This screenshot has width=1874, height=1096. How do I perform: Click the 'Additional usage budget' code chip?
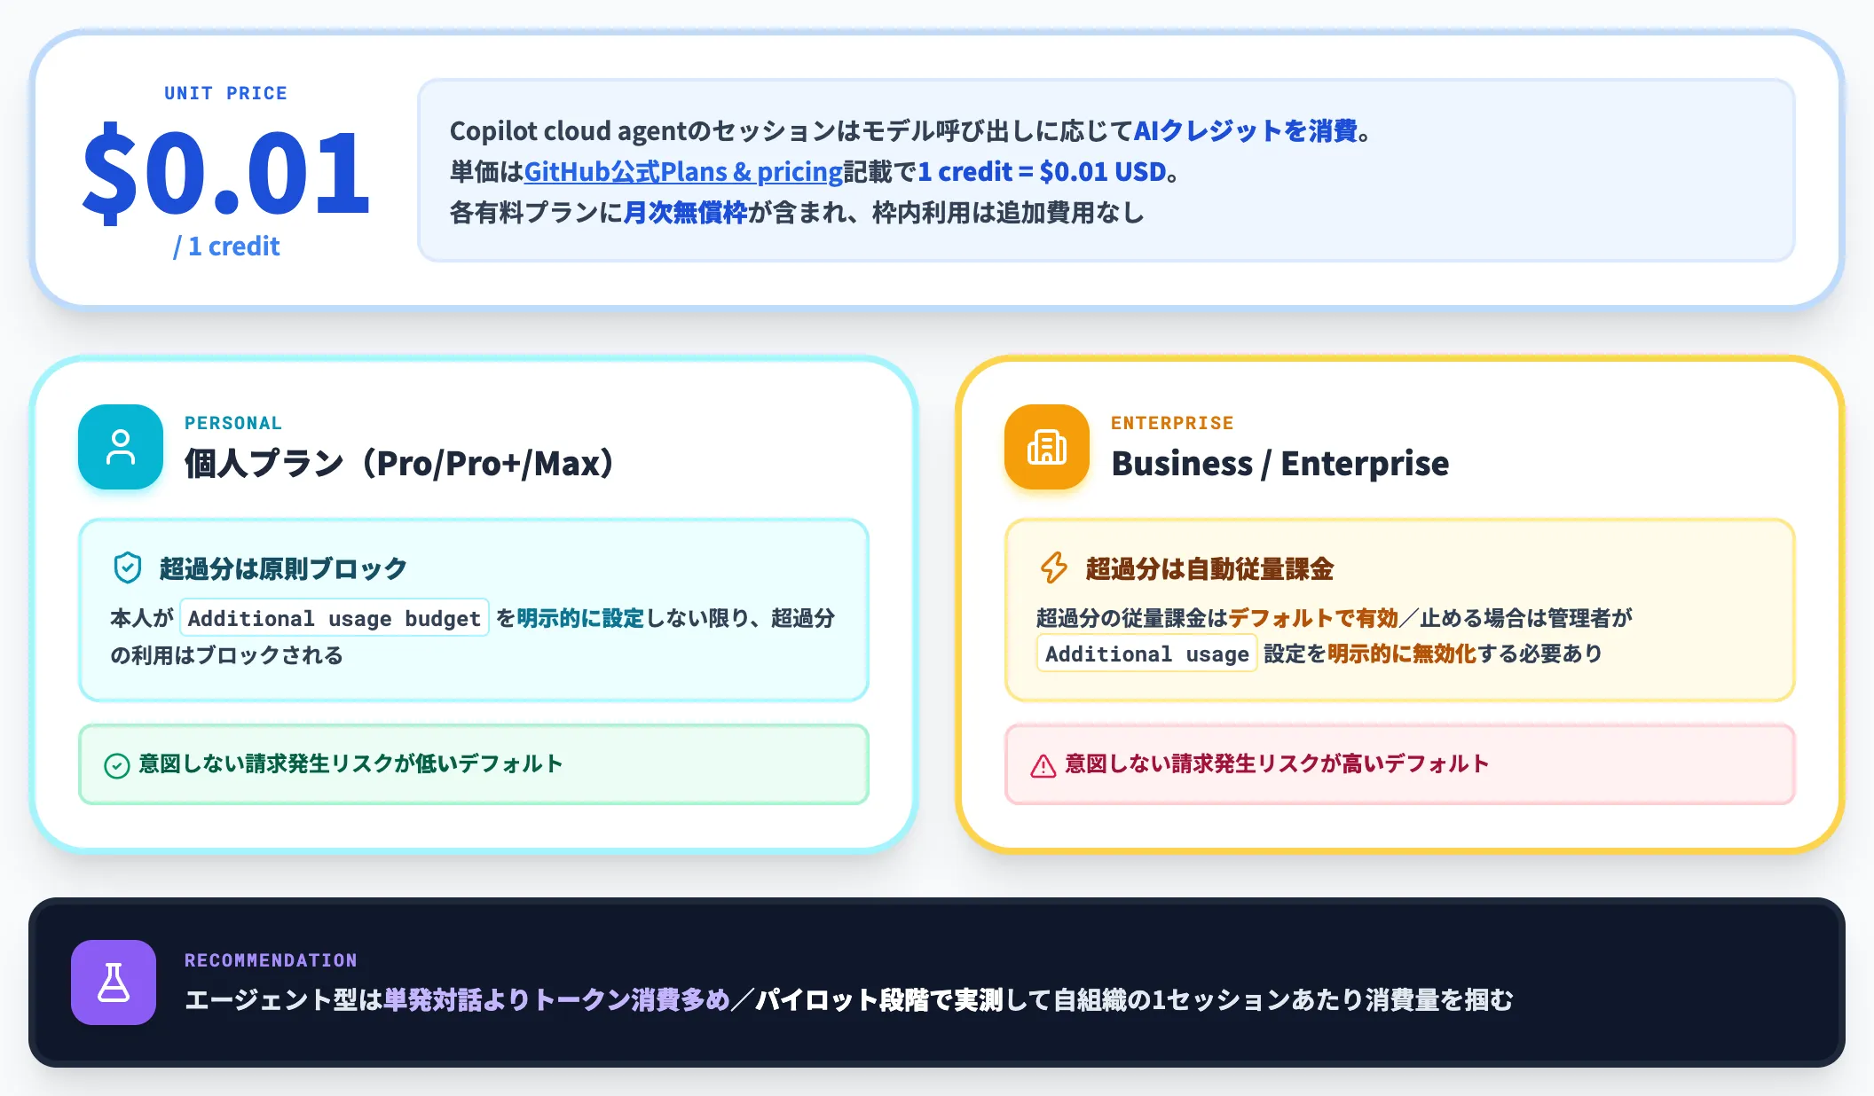335,618
